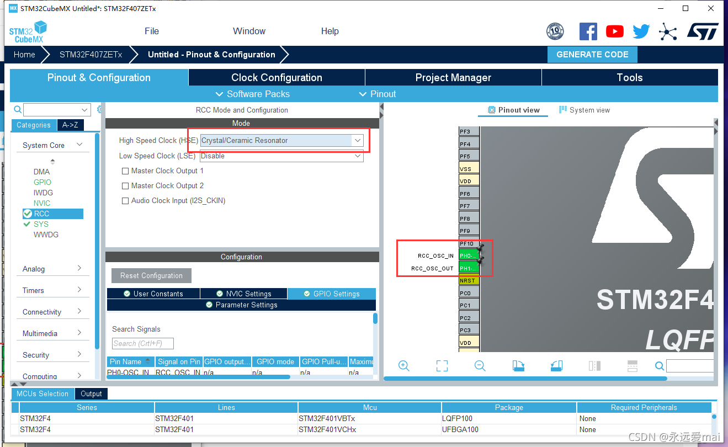Enable Master Clock Output 2
The height and width of the screenshot is (447, 728).
point(125,186)
